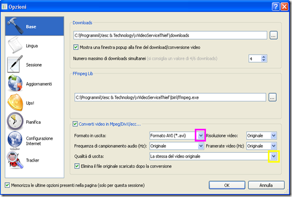
Task: Click the Opzioni window title icon
Action: tap(4, 7)
